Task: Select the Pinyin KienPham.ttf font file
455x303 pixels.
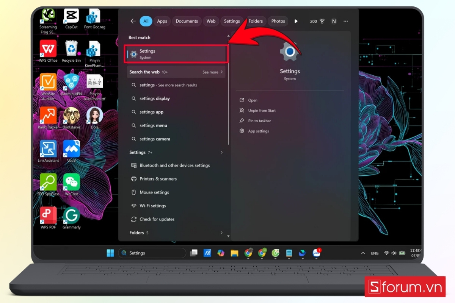Action: [95, 87]
